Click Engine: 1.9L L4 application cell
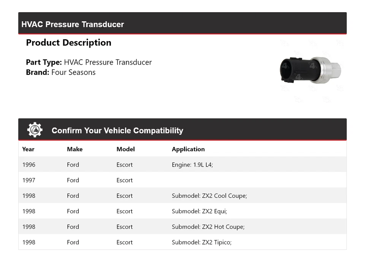This screenshot has height=262, width=365. [192, 165]
